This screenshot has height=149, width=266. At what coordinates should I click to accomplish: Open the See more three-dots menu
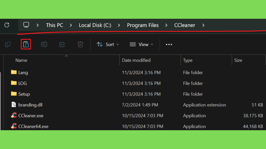169,44
